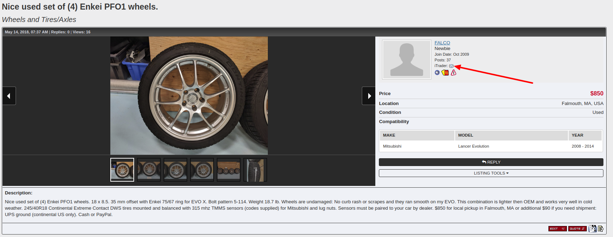Click the 'Newbie' user rank text

coord(442,49)
